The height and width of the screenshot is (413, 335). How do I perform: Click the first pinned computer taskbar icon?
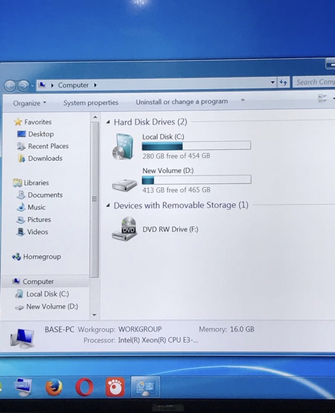(x=23, y=387)
